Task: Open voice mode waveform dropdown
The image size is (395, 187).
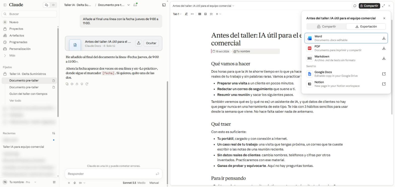Action: pyautogui.click(x=82, y=183)
